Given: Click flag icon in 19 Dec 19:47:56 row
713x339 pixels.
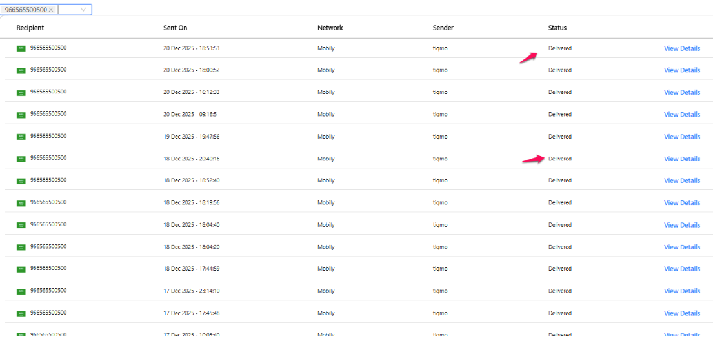Looking at the screenshot, I should [x=21, y=137].
